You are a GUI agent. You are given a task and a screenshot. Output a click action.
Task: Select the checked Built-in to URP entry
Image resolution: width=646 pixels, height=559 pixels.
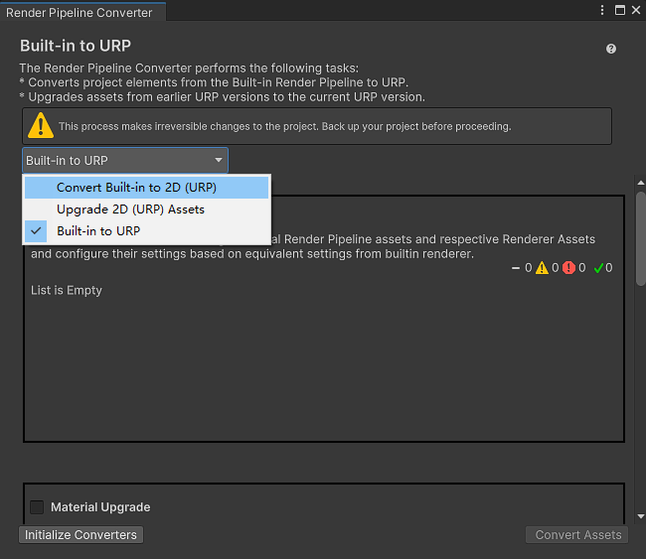tap(98, 231)
